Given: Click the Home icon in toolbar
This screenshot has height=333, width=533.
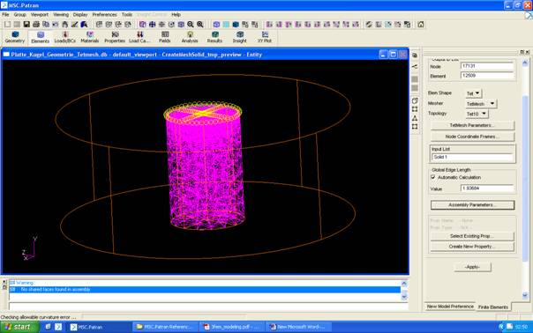Looking at the screenshot, I should click(421, 25).
